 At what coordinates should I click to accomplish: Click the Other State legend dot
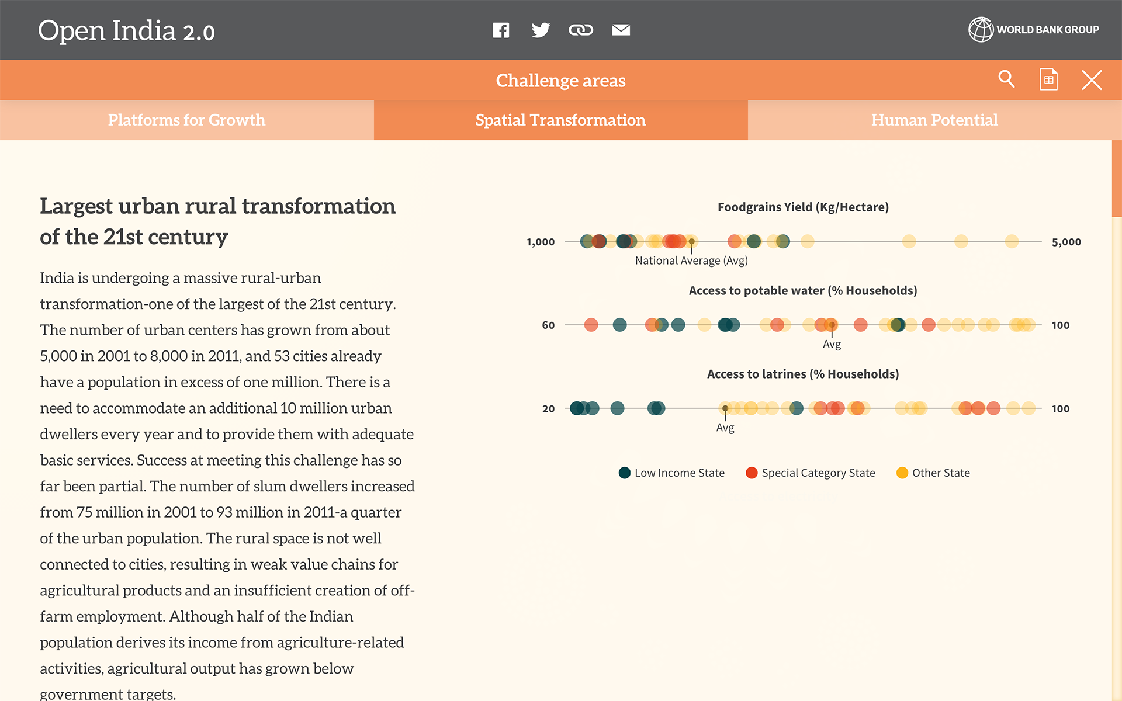(x=902, y=473)
